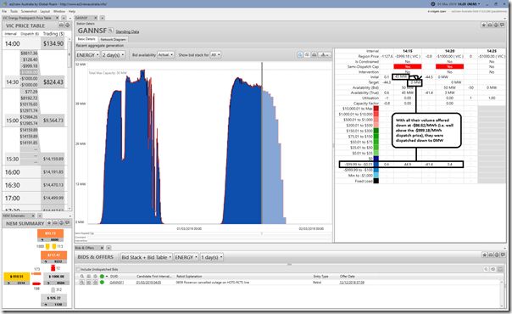Click the star icon at top right of Station Details
This screenshot has width=512, height=314.
[484, 25]
